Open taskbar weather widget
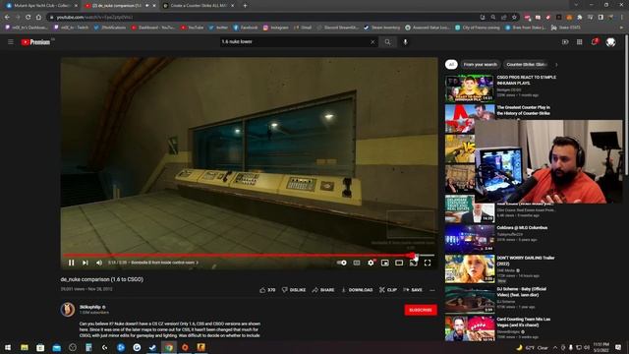The image size is (629, 354). coord(532,347)
